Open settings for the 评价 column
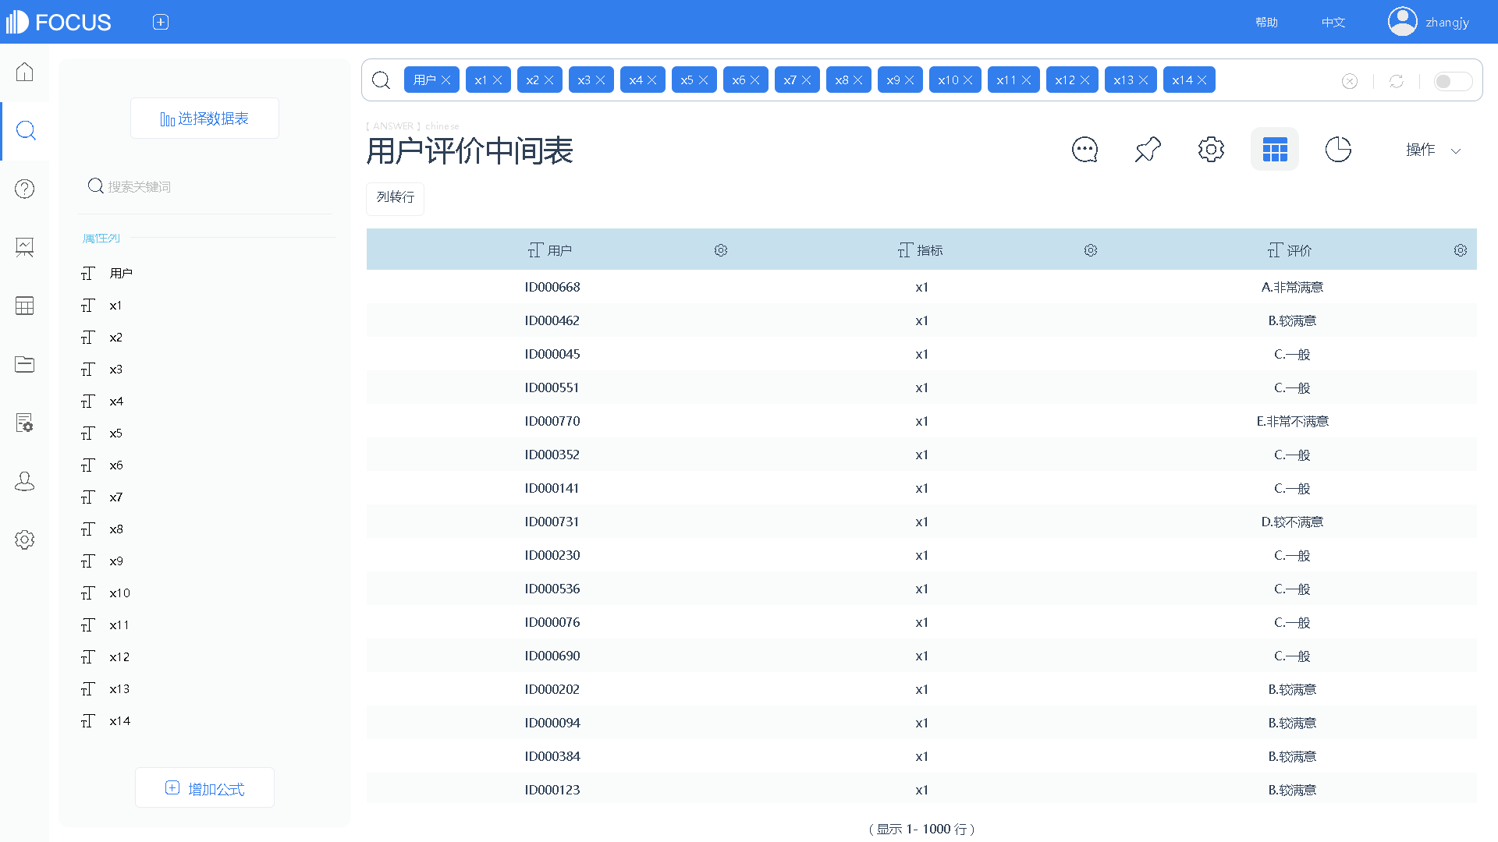Viewport: 1498px width, 842px height. 1460,250
